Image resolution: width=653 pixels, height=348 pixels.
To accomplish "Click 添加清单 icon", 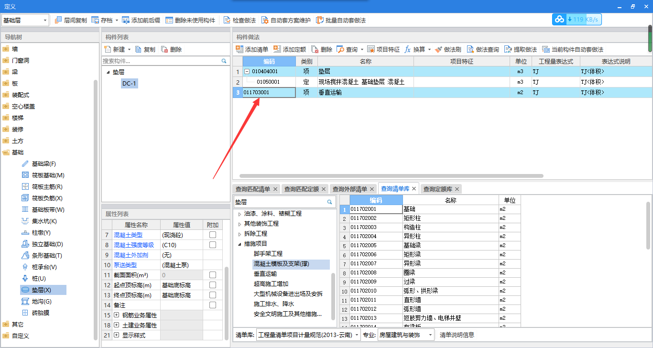I will tap(239, 49).
